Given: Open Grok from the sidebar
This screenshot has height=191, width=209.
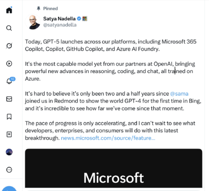Looking at the screenshot, I should [9, 46].
